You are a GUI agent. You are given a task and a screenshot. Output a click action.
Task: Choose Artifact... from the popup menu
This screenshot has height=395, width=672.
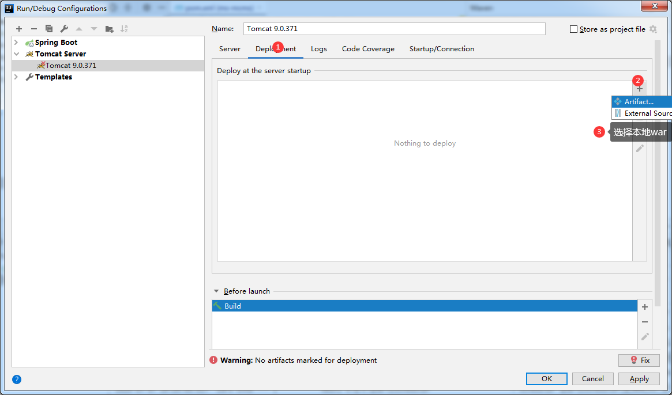[x=639, y=102]
